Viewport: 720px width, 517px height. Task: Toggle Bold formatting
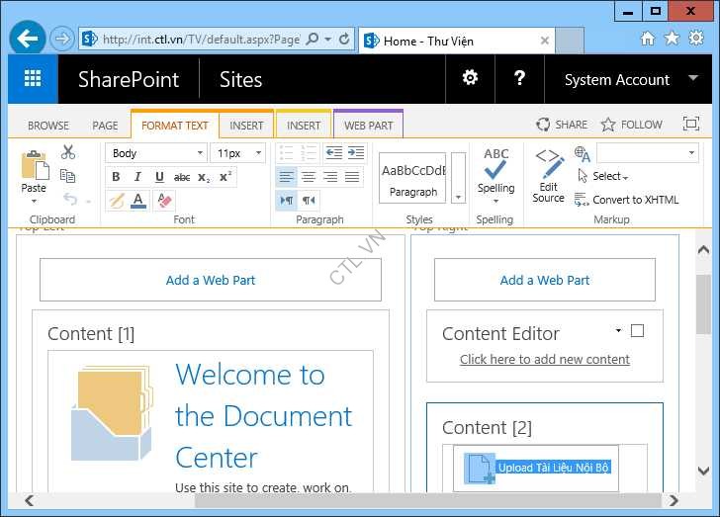coord(116,177)
